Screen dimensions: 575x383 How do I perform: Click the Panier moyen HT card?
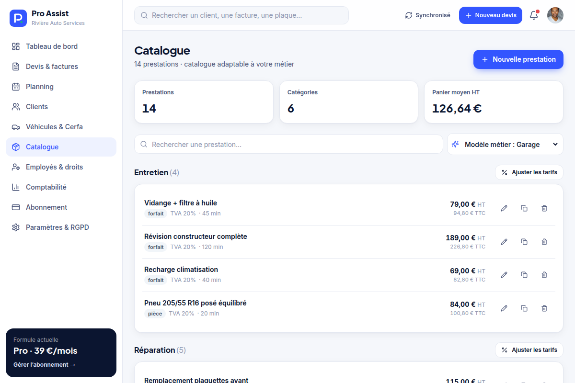pos(494,102)
